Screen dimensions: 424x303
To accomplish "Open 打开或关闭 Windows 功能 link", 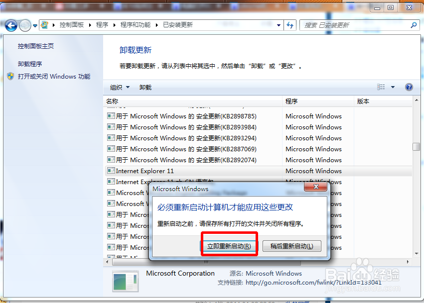I will (54, 77).
